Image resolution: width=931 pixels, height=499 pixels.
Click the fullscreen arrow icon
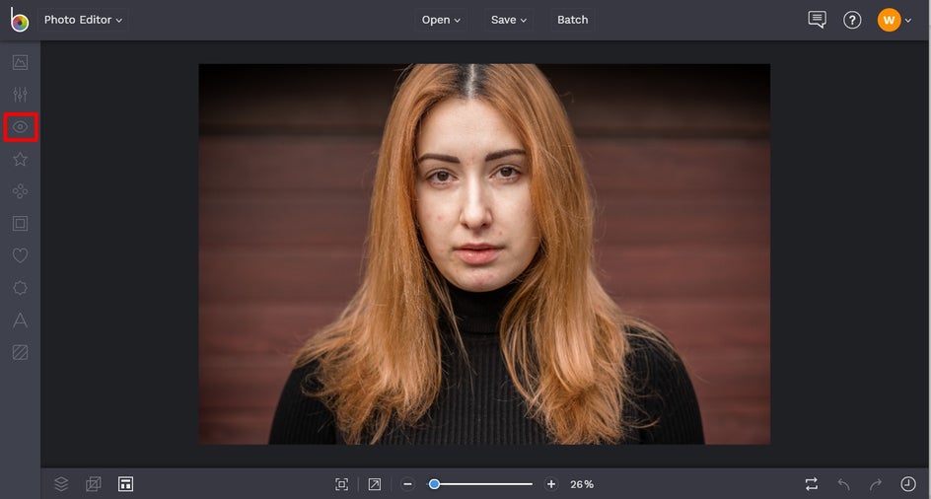[x=375, y=484]
